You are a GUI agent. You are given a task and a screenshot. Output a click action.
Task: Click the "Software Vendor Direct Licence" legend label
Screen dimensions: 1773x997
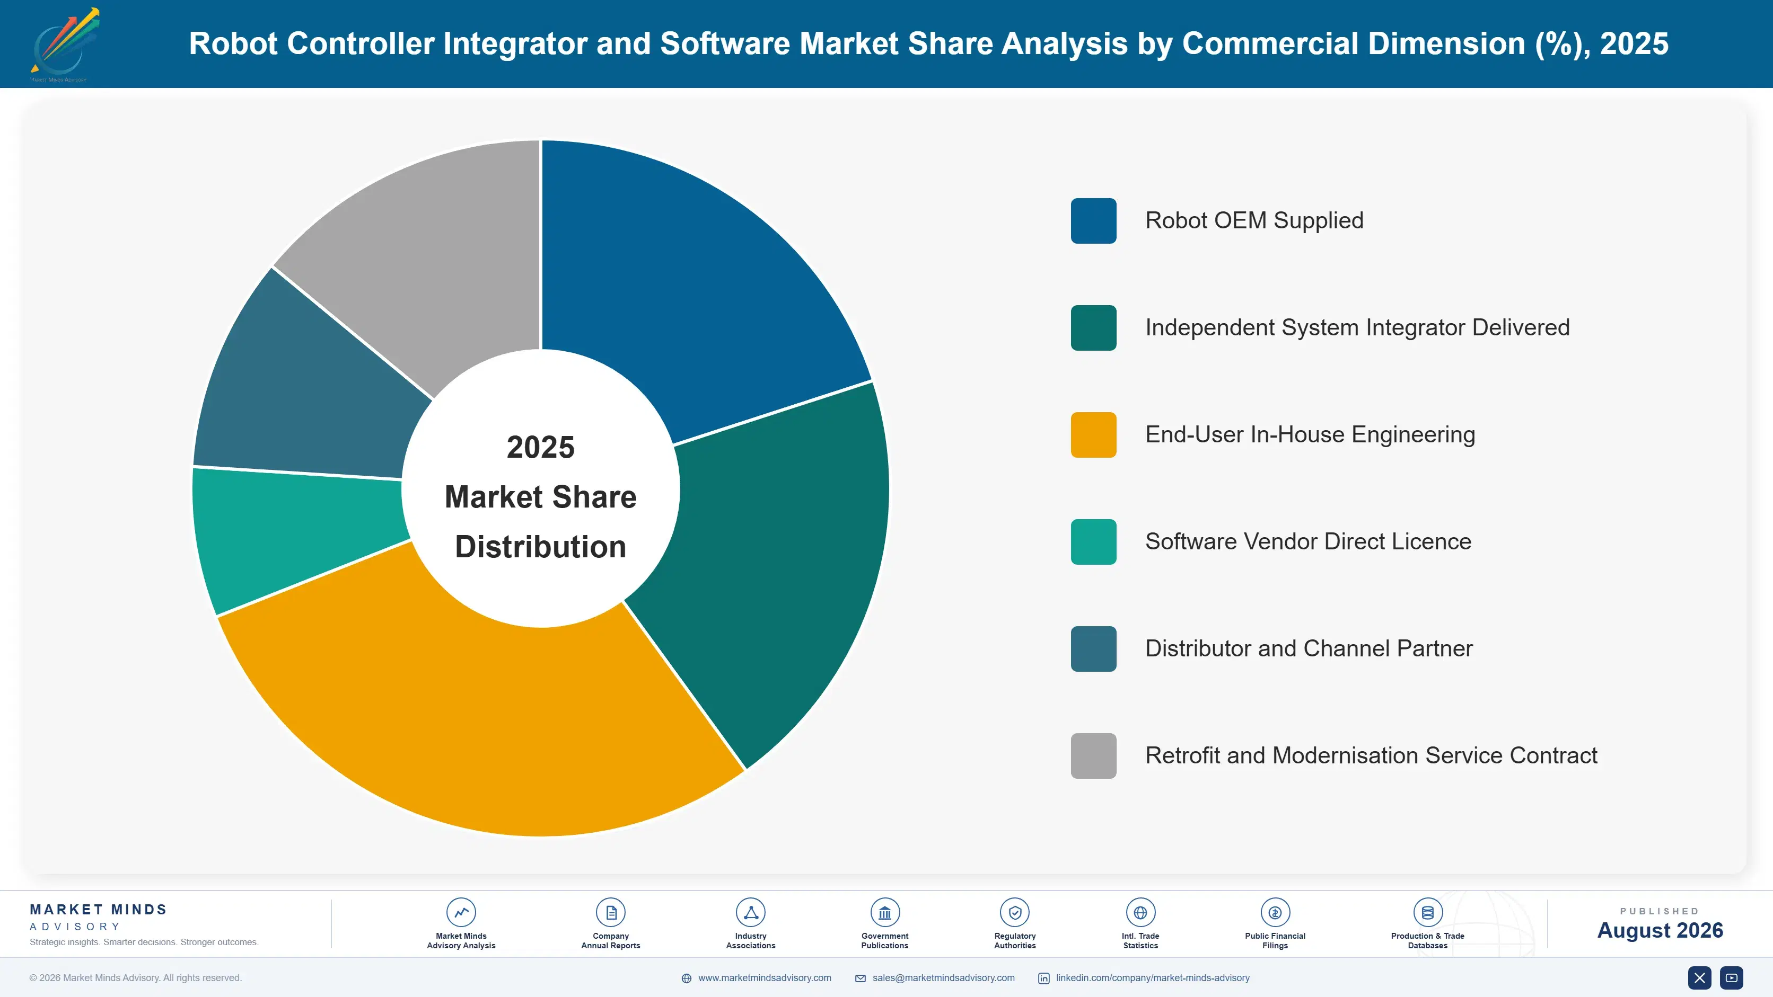coord(1307,542)
